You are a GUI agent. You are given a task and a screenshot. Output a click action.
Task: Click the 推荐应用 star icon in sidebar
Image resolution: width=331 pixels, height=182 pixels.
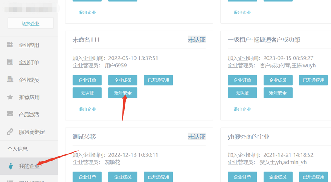tap(10, 97)
